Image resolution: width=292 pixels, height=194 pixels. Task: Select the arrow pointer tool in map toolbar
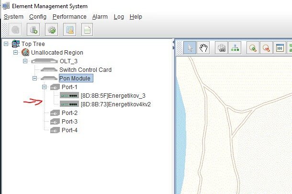(x=190, y=48)
